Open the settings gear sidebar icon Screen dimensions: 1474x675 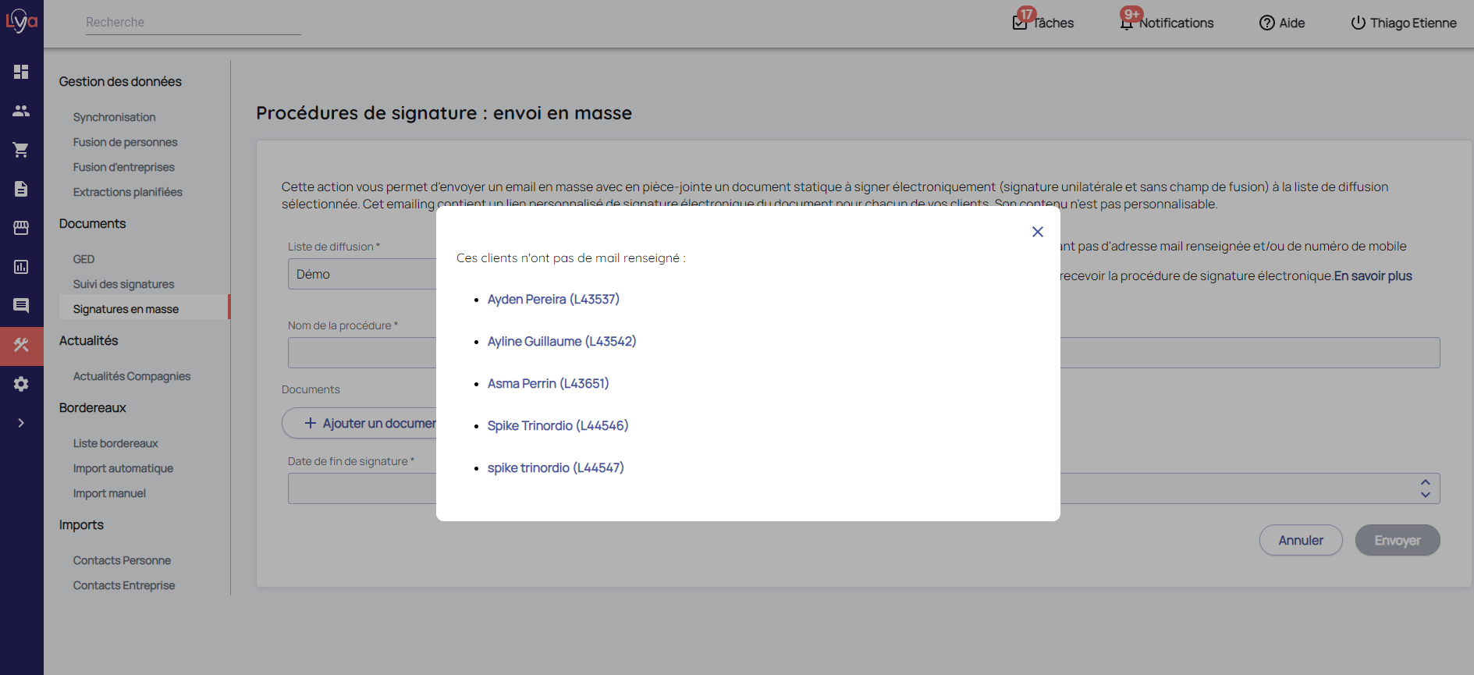[x=21, y=384]
